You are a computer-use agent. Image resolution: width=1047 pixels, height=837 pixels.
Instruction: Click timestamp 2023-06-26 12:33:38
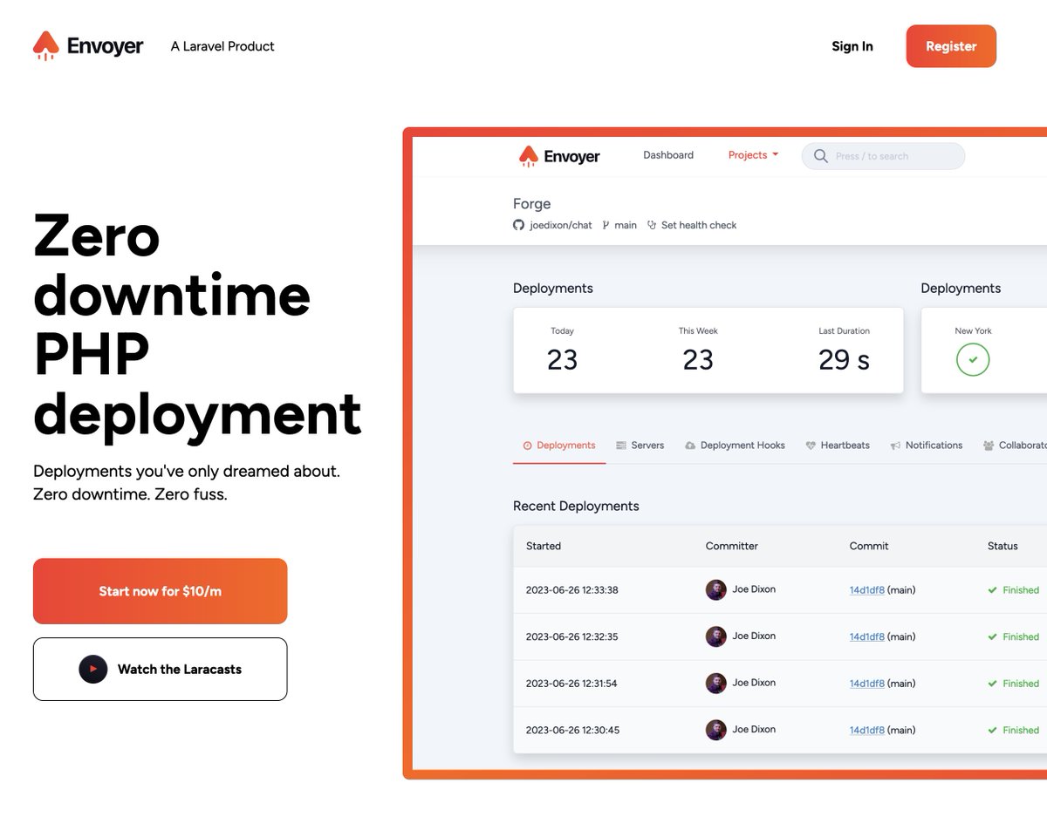[572, 590]
